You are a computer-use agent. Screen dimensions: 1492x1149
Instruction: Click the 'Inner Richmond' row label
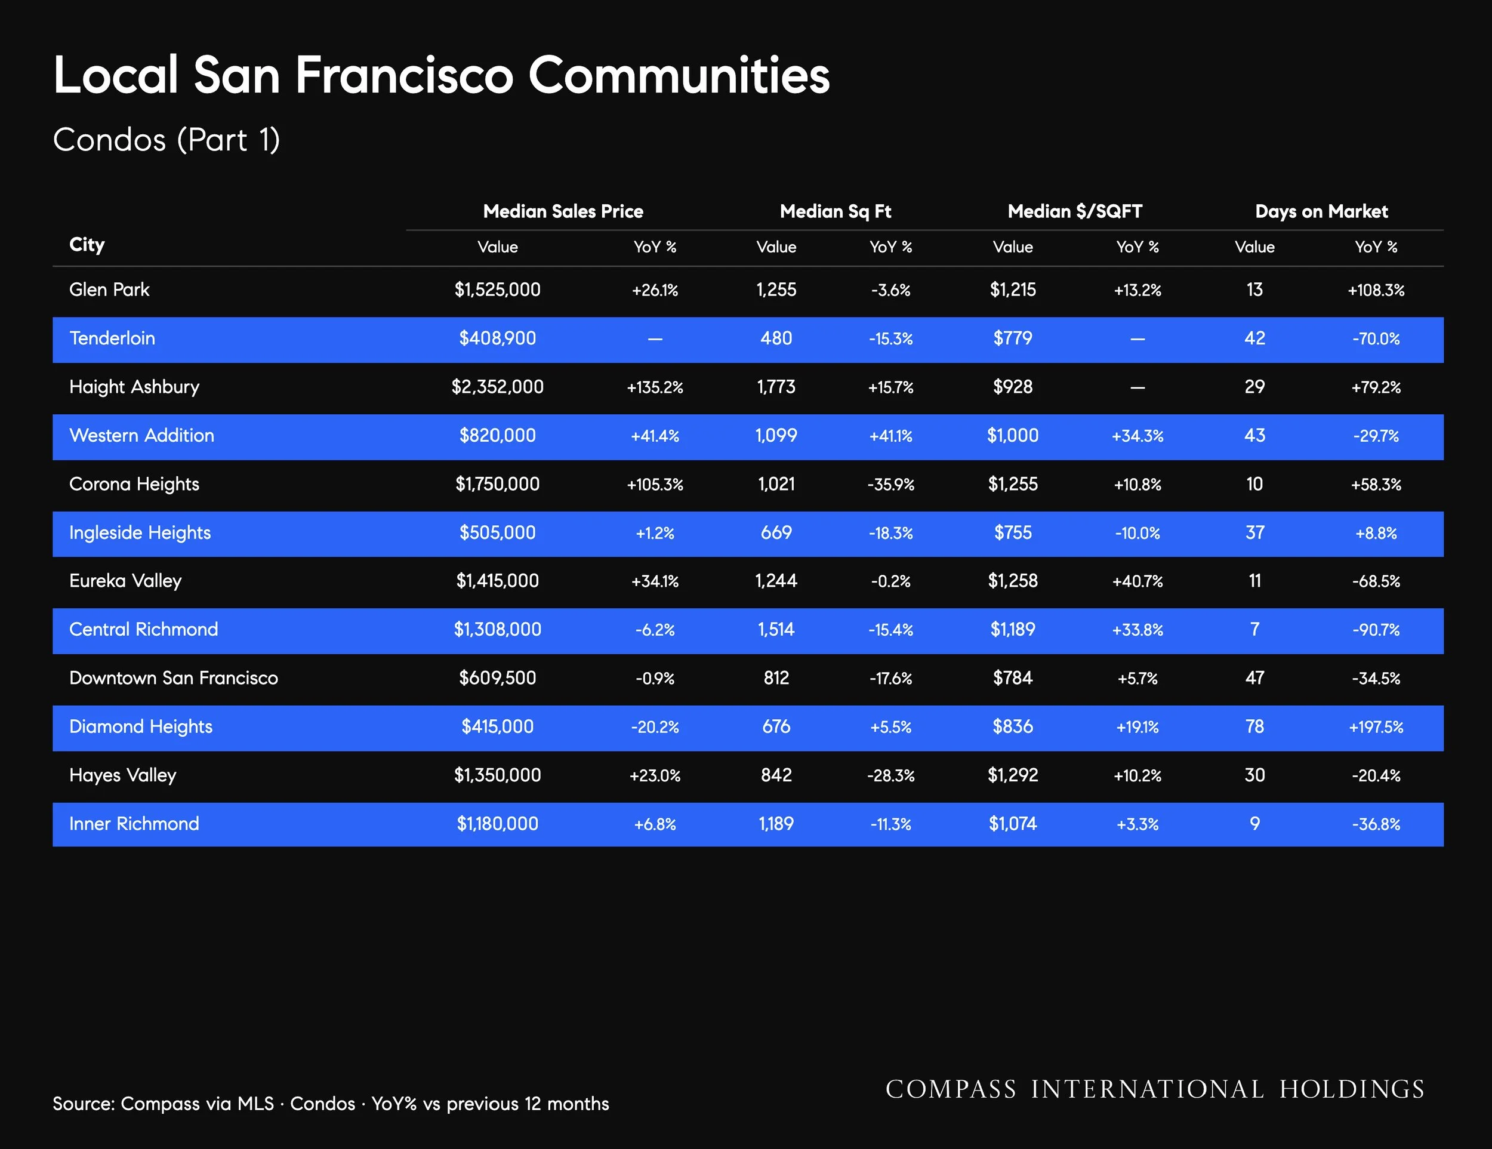coord(134,824)
